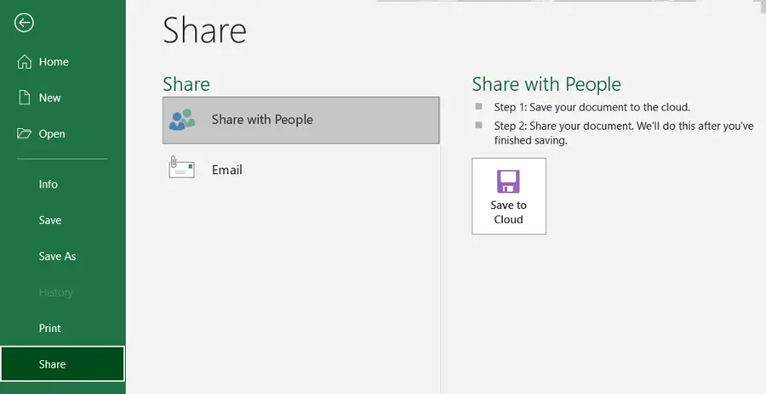Screen dimensions: 766x394
Task: Select Save in the sidebar
Action: point(50,220)
